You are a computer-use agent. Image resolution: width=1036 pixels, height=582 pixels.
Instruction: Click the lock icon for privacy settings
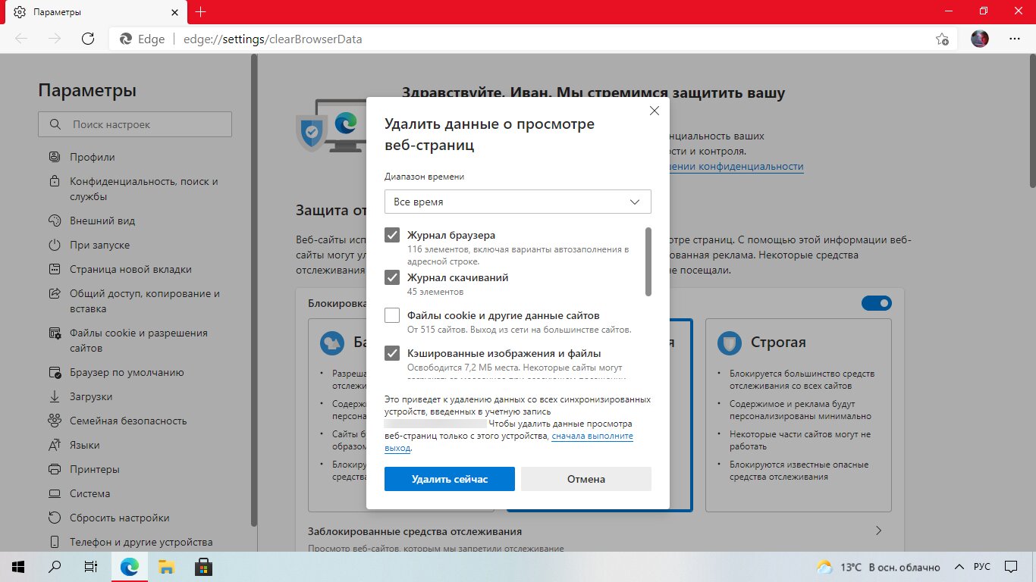55,182
